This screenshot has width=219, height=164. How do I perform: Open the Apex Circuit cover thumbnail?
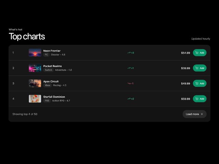coord(35,83)
